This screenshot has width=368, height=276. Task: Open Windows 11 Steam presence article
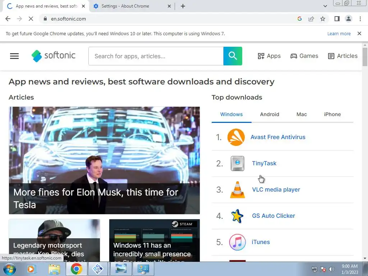pyautogui.click(x=155, y=240)
